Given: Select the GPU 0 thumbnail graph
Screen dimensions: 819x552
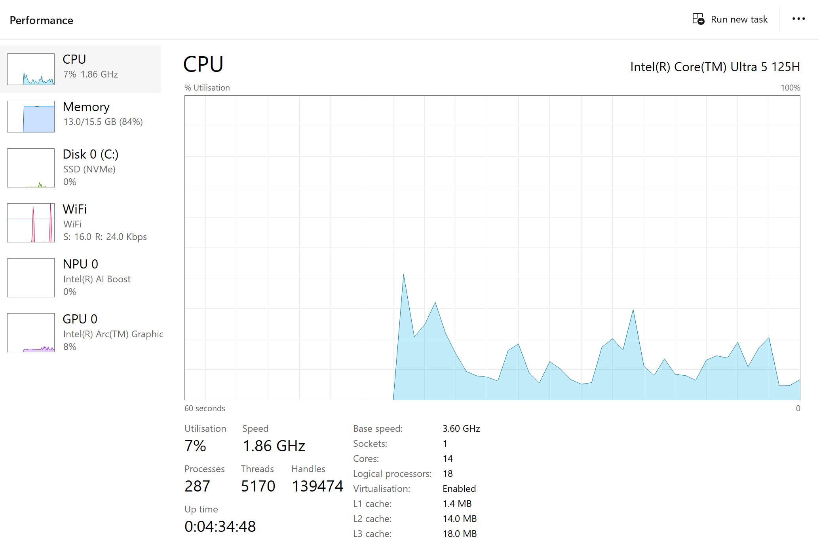Looking at the screenshot, I should click(x=31, y=333).
